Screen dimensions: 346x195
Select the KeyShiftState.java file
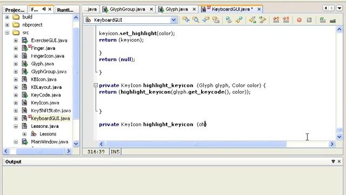51,110
